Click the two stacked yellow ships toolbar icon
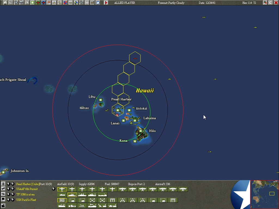This screenshot has width=279, height=209. pos(60,3)
